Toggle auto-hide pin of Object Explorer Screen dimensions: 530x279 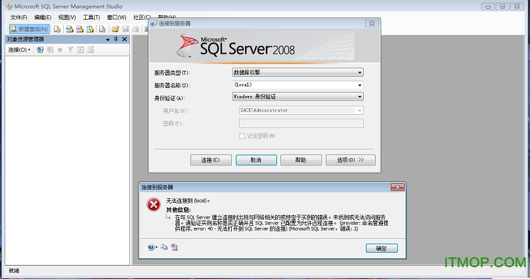click(116, 39)
